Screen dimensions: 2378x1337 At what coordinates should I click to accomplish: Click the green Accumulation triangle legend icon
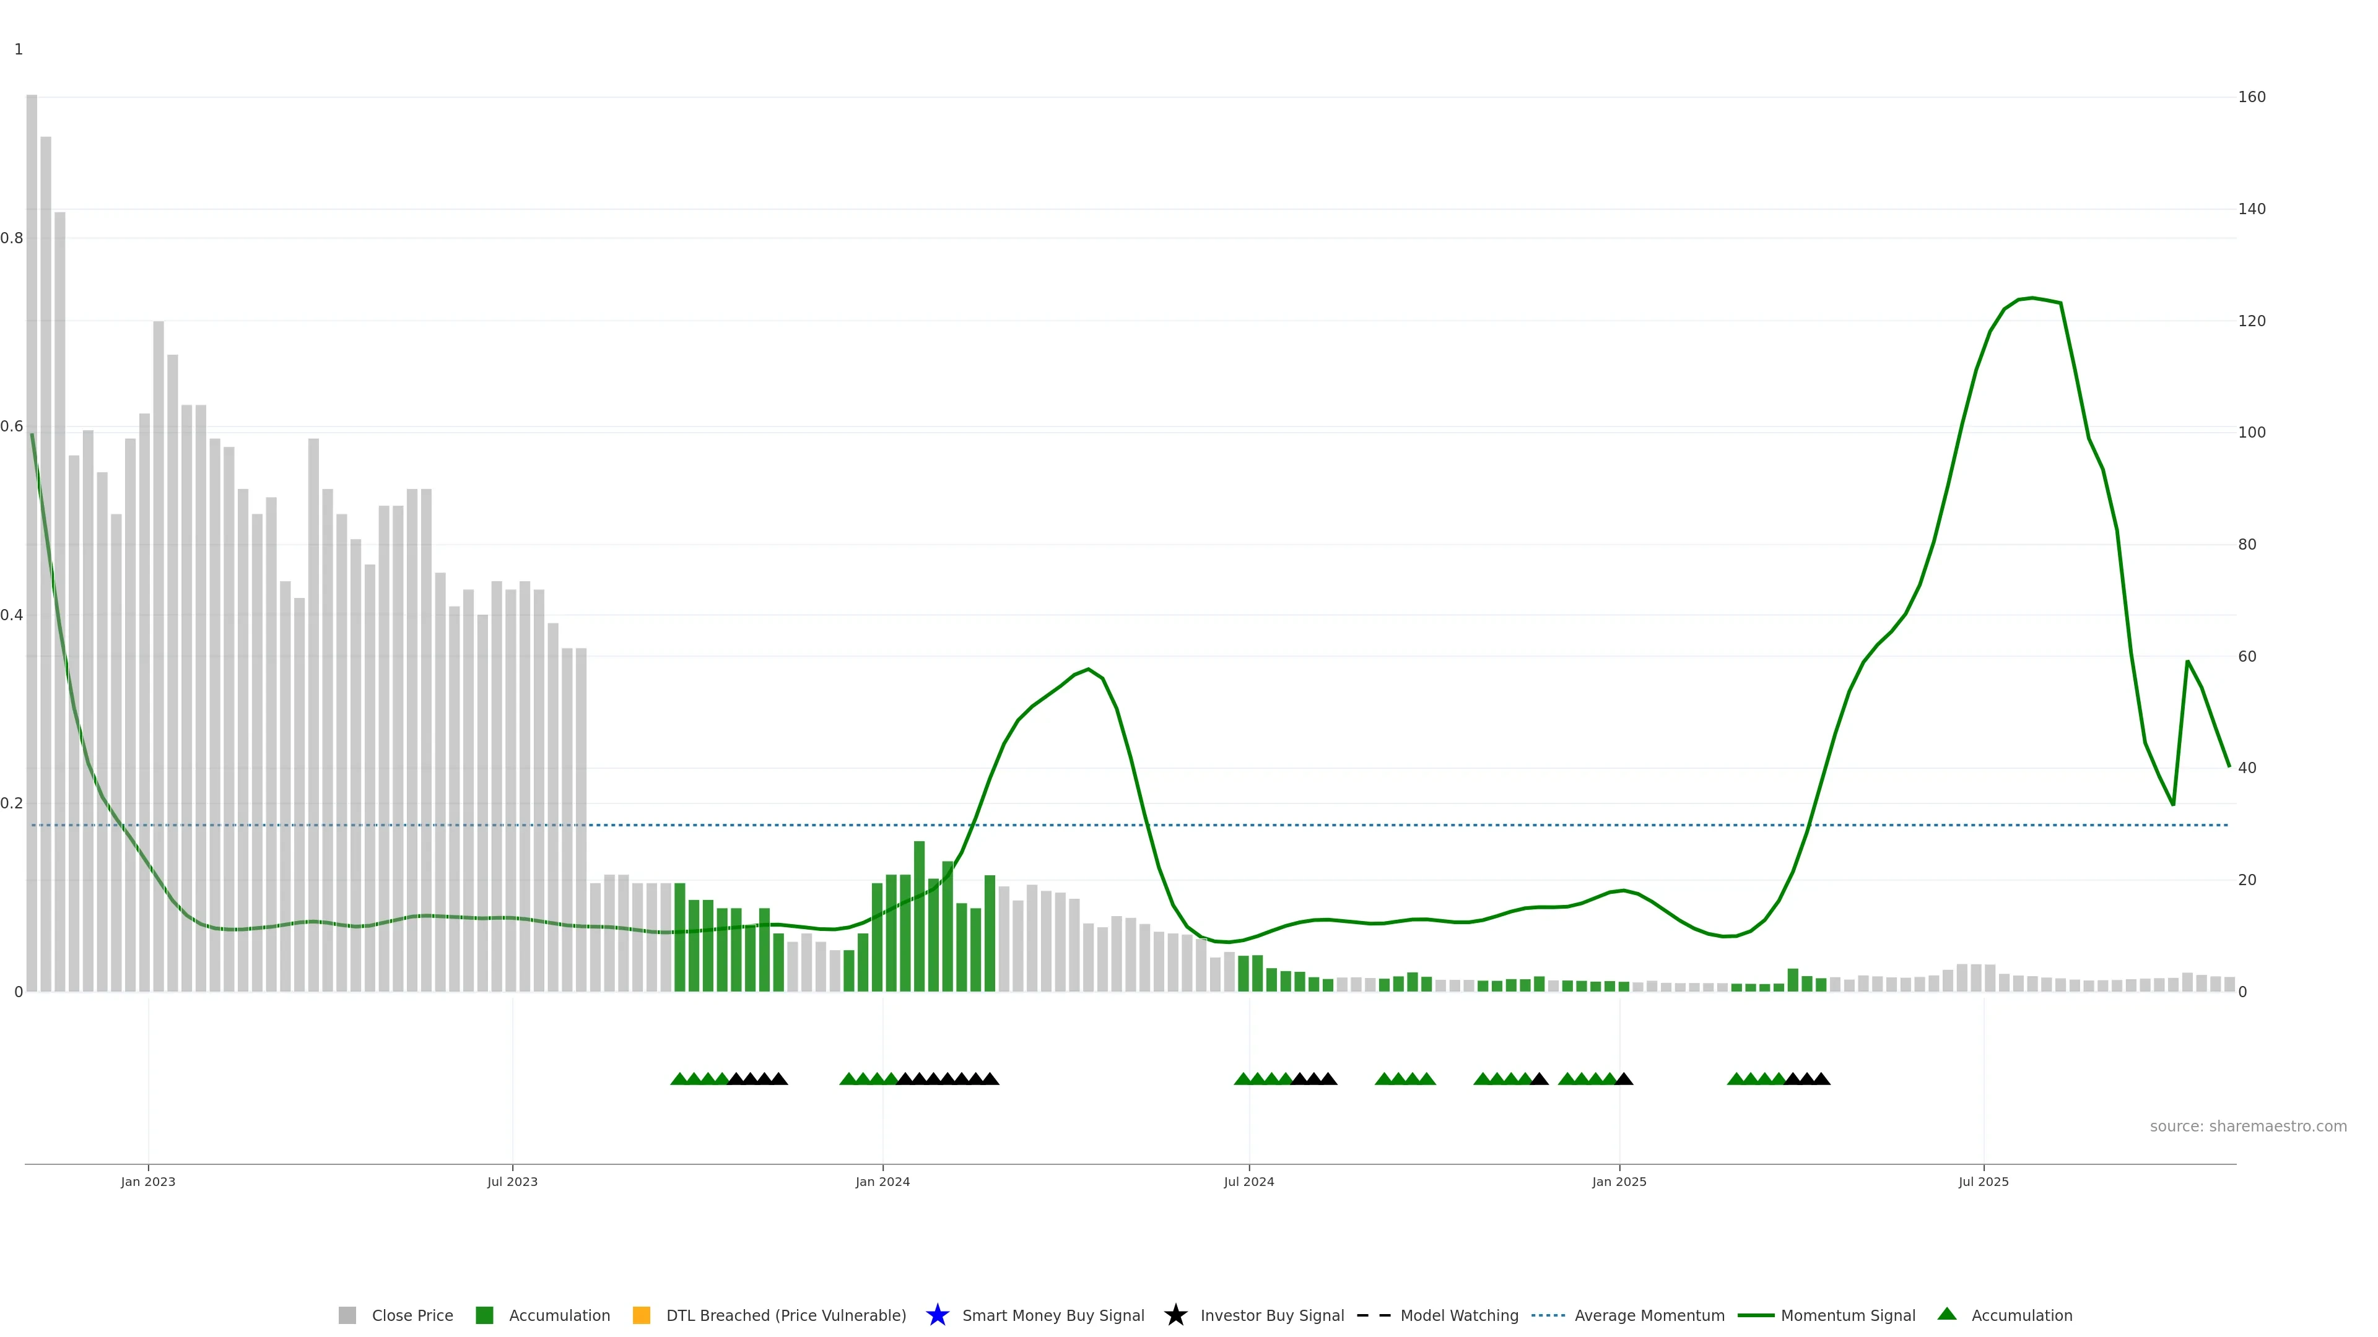tap(1947, 1314)
